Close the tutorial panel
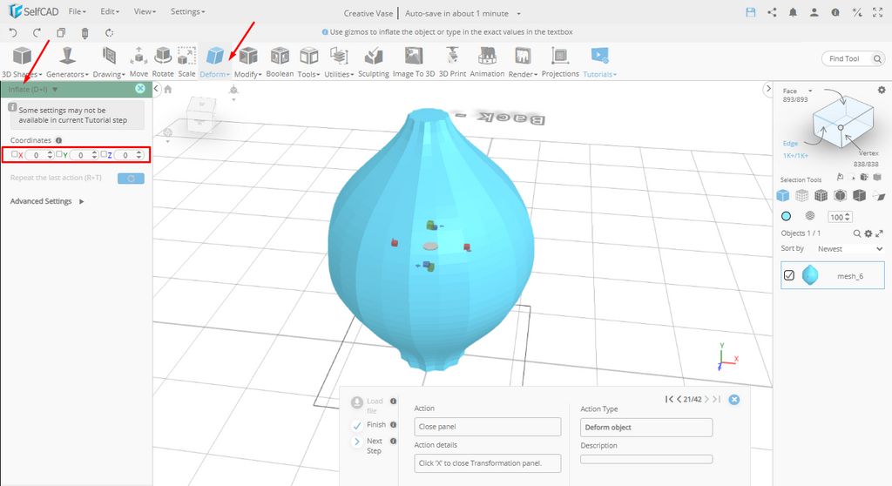Viewport: 892px width, 486px height. click(734, 400)
